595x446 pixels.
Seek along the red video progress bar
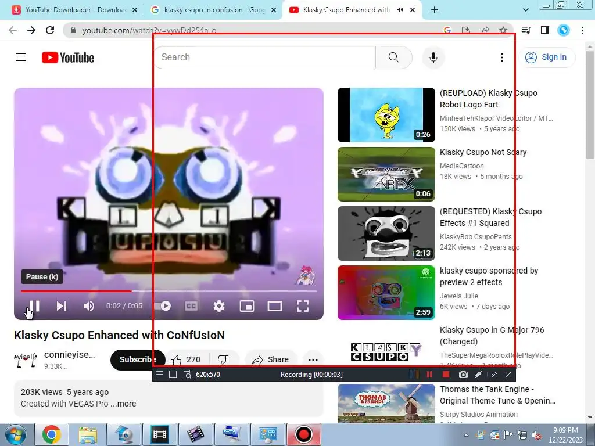(169, 292)
